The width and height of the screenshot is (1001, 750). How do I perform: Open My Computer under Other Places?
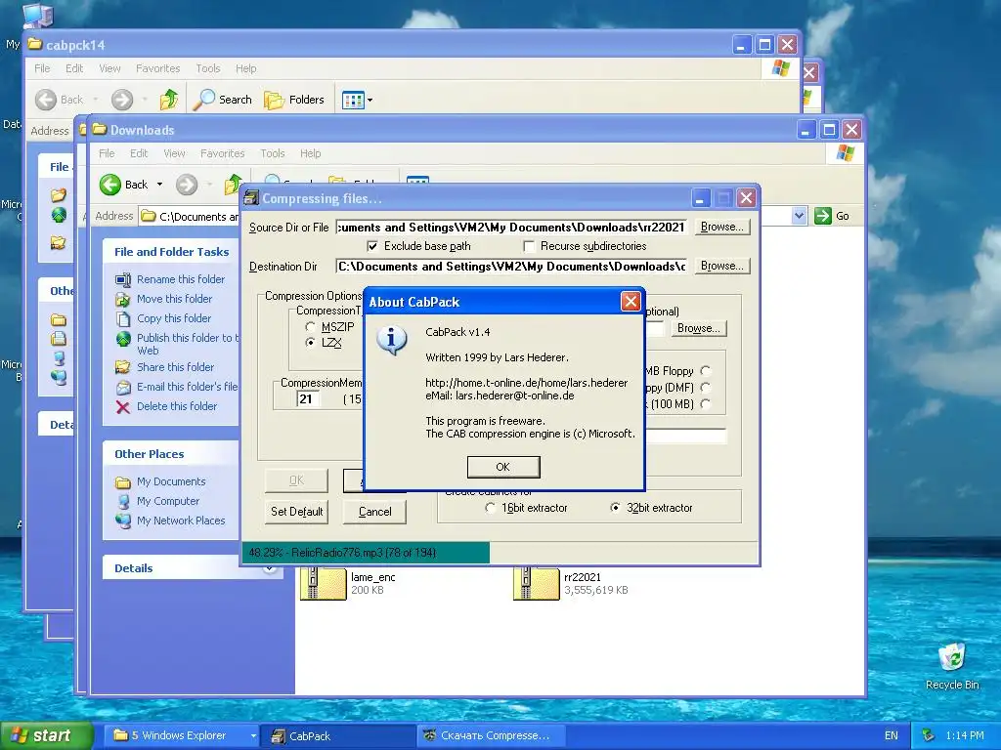tap(168, 501)
